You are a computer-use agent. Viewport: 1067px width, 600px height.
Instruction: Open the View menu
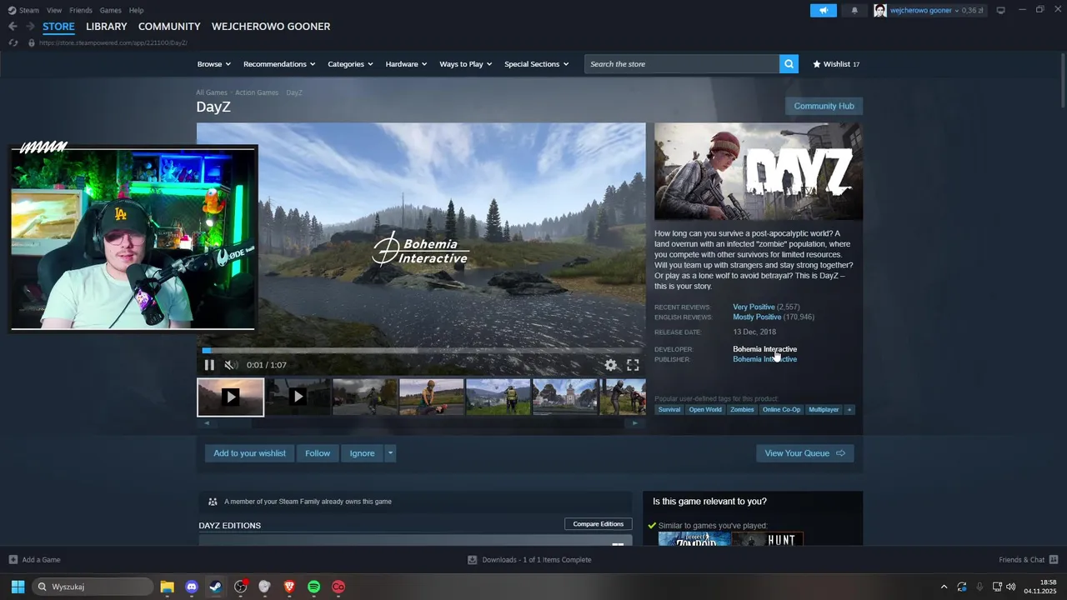pos(54,10)
